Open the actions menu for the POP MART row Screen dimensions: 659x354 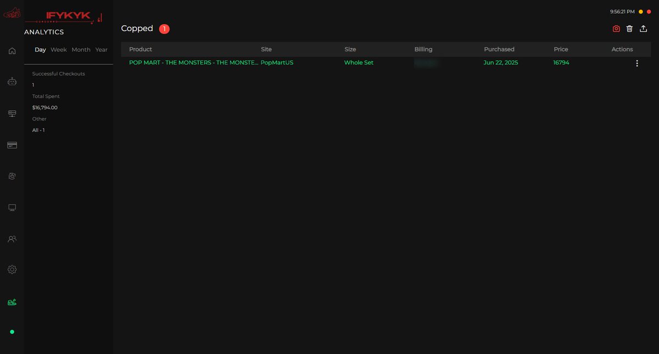(637, 63)
